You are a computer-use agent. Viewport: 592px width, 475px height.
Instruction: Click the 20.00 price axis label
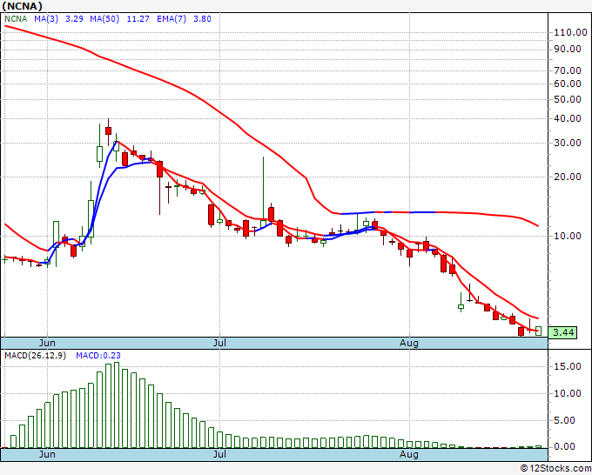coord(568,177)
